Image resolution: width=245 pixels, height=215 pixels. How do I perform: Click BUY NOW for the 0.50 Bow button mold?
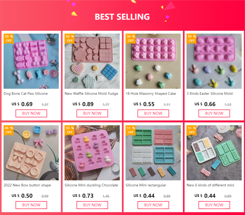click(x=31, y=205)
